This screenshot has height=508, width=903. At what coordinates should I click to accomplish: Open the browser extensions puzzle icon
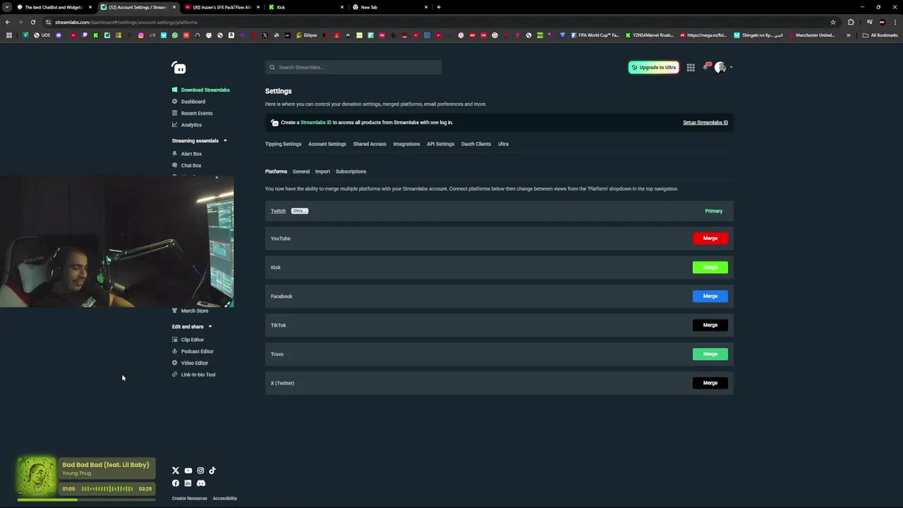[x=851, y=22]
